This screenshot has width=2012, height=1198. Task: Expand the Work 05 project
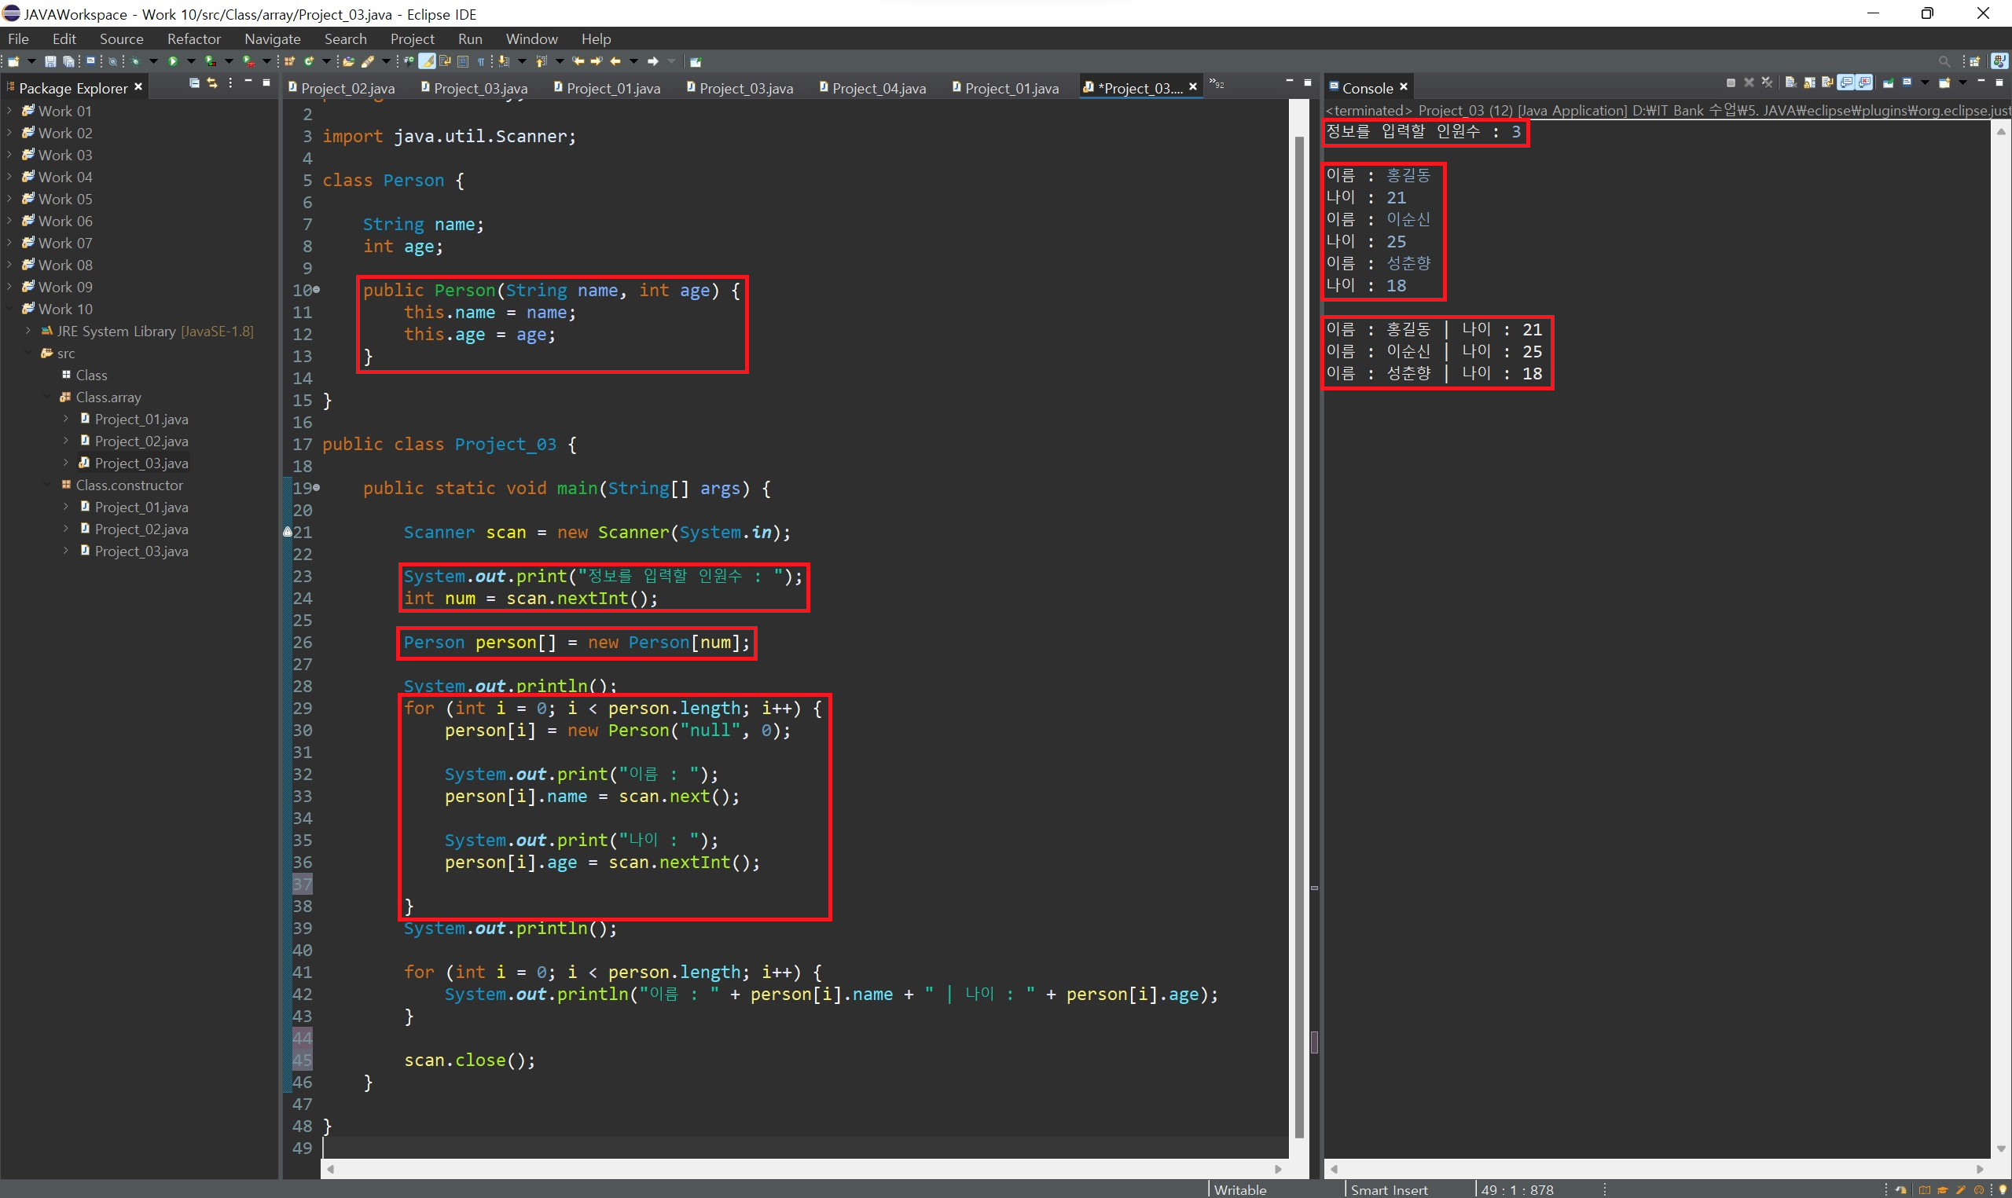point(9,199)
